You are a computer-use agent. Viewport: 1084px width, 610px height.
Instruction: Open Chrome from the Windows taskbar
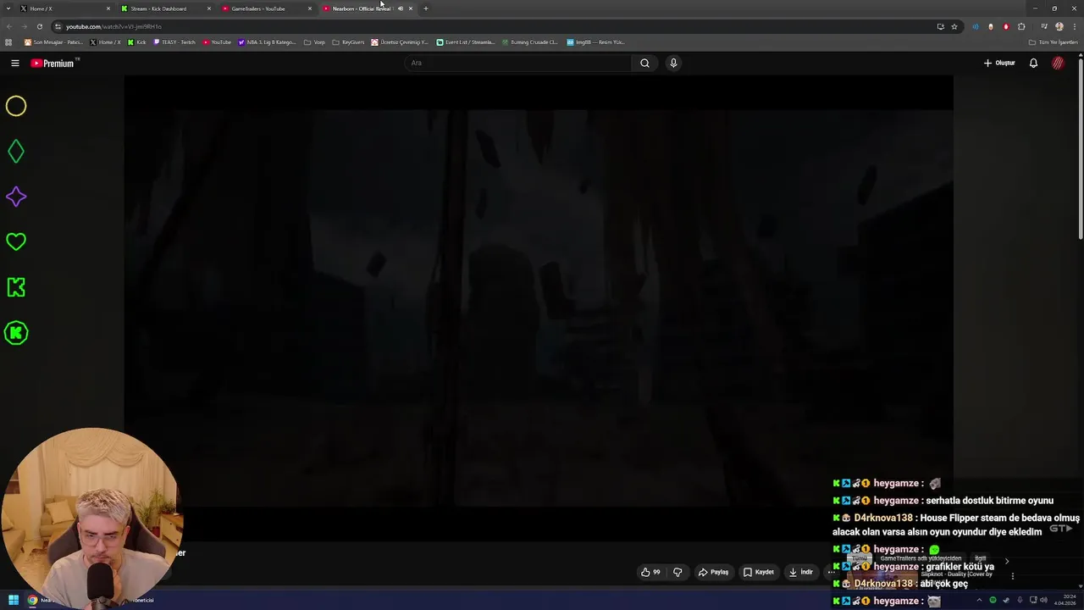pyautogui.click(x=32, y=600)
